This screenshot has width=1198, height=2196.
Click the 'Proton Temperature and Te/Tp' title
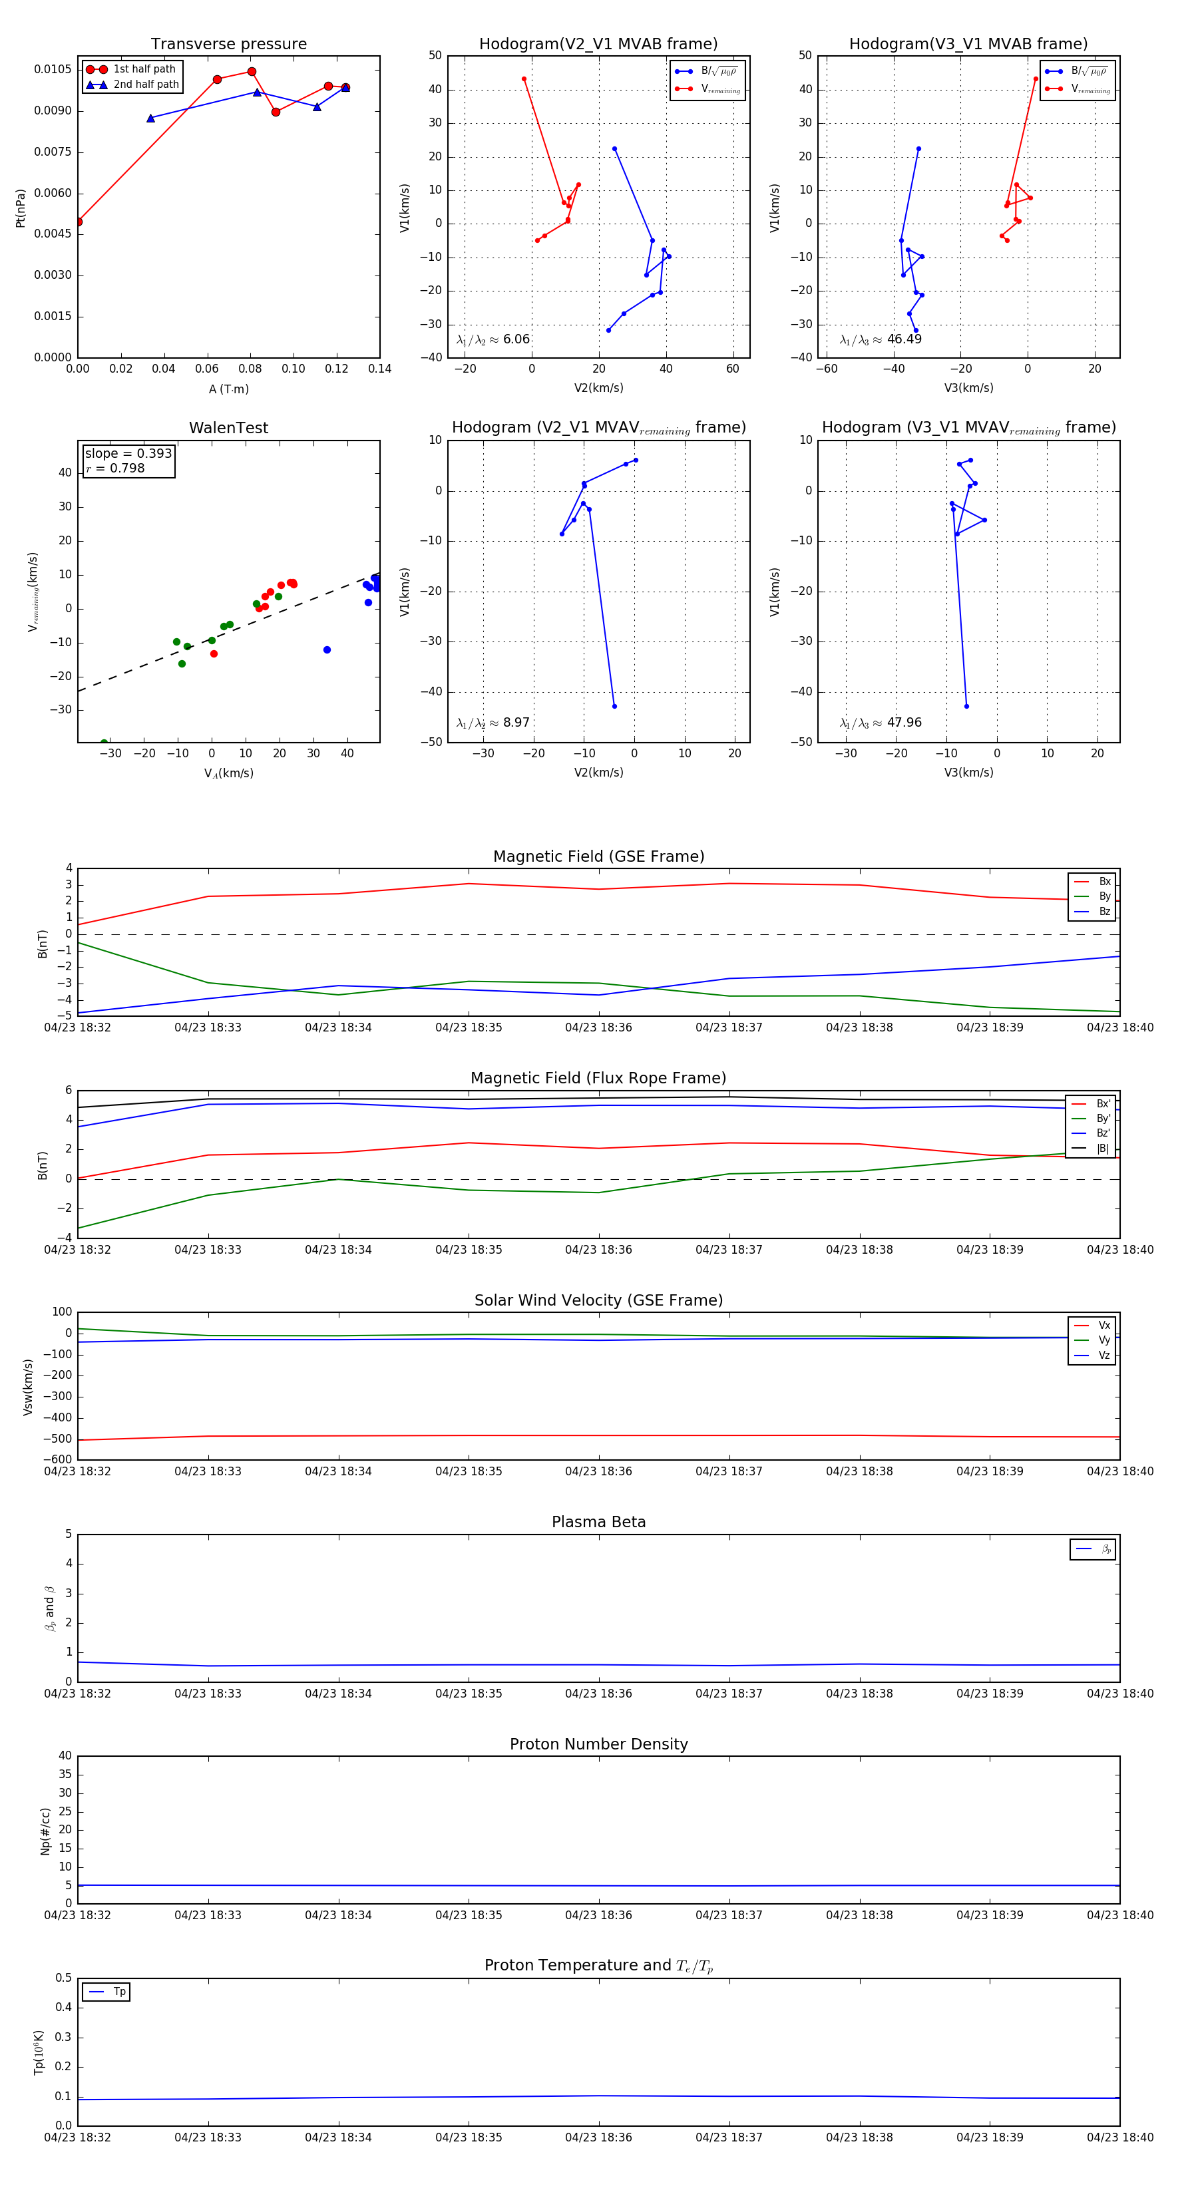pyautogui.click(x=598, y=1966)
